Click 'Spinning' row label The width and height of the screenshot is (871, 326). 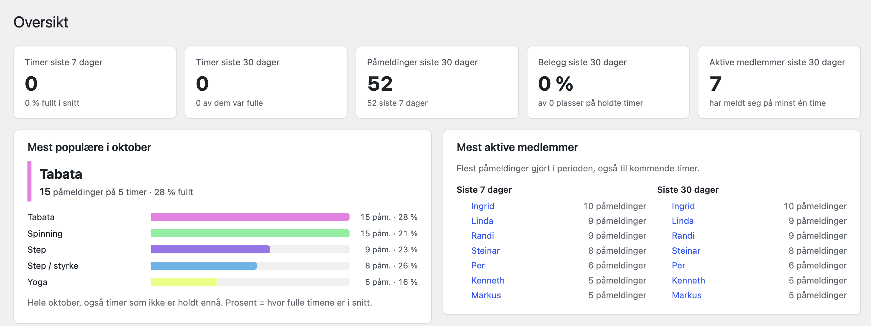pyautogui.click(x=45, y=234)
